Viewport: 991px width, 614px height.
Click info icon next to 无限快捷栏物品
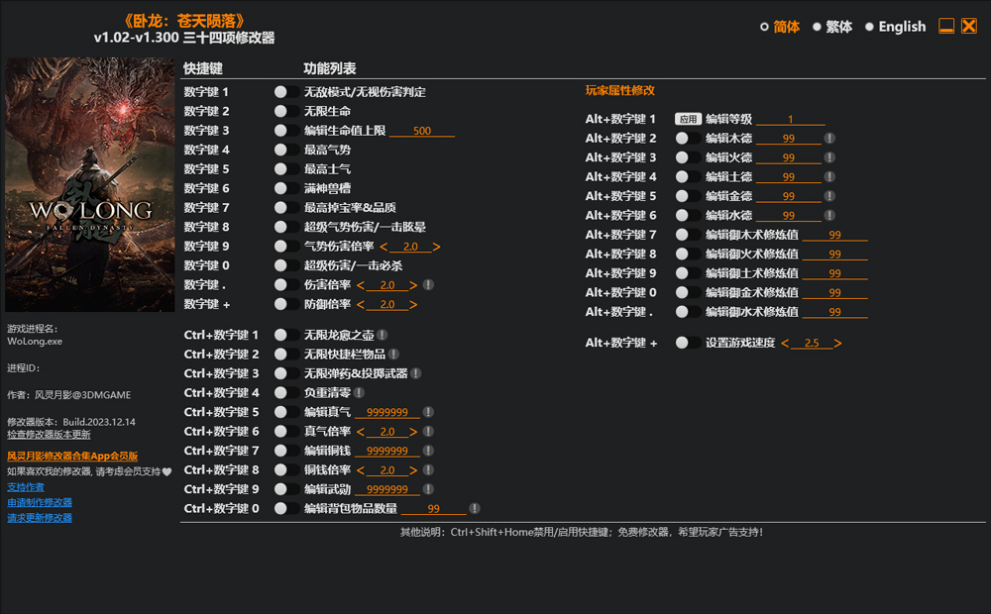click(393, 355)
